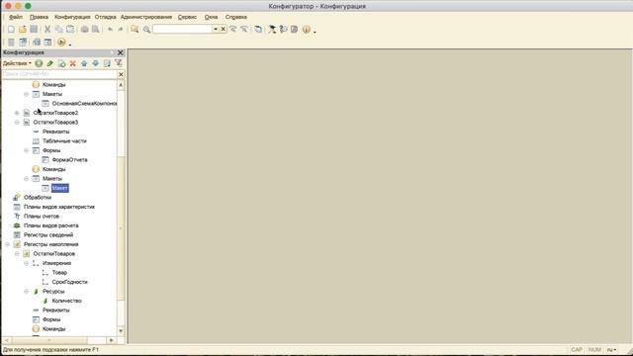Click the toolbar search input field

coord(182,29)
